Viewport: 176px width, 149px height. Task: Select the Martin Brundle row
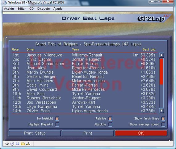[84, 72]
